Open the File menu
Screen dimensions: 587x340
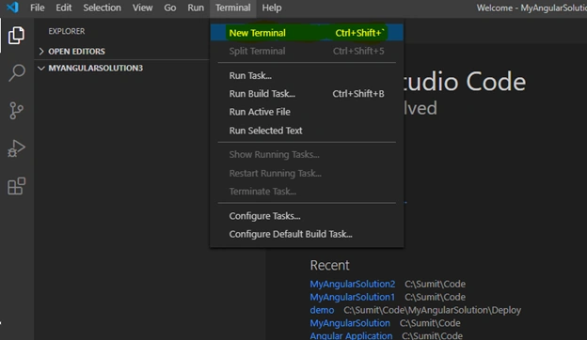click(38, 8)
